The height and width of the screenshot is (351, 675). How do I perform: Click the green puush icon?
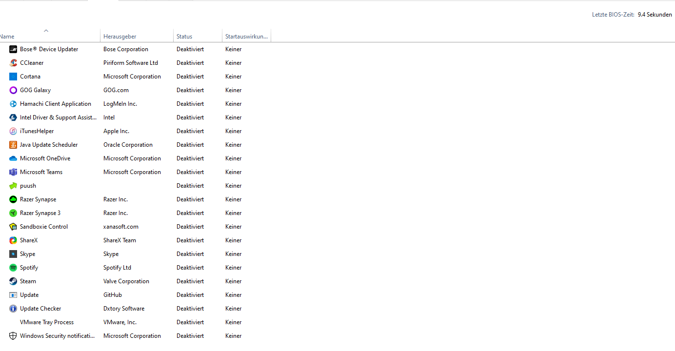click(13, 186)
